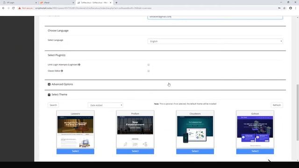The width and height of the screenshot is (299, 168).
Task: Click the Choose Language heading
Action: point(58,30)
